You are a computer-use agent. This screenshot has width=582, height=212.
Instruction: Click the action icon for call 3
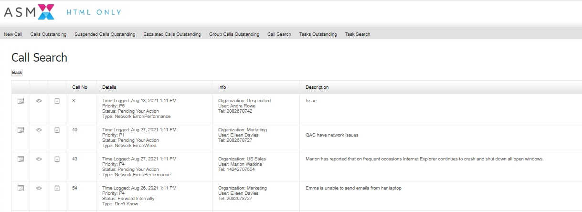click(x=21, y=101)
